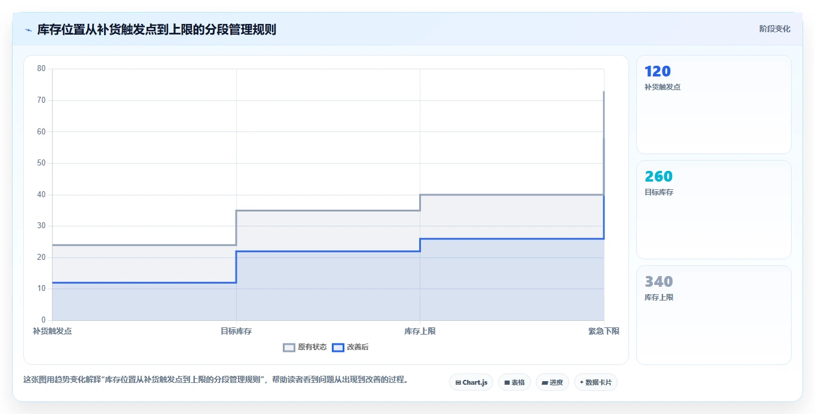Click the 改善后 legend label
Screen dimensions: 815x414
point(358,347)
